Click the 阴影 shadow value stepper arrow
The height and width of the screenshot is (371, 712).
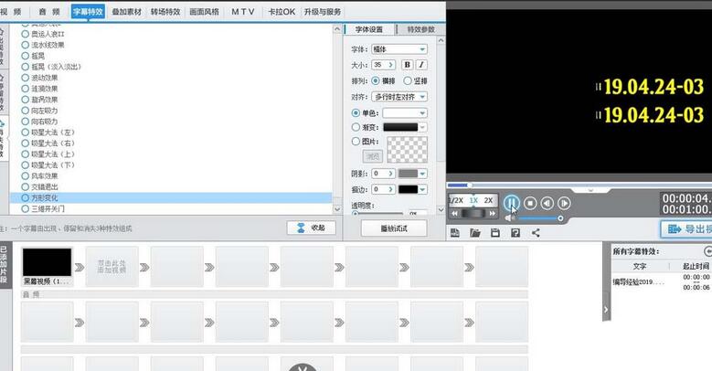point(390,174)
